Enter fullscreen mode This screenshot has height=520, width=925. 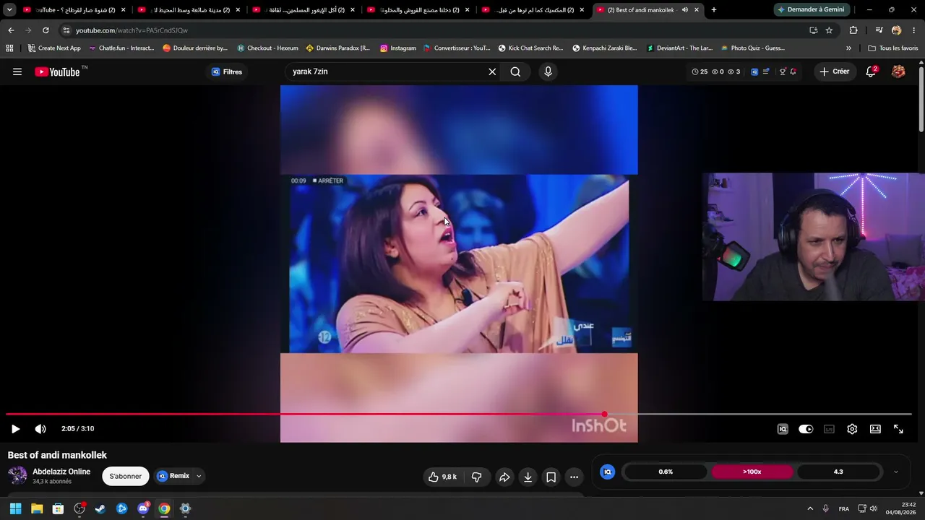click(898, 429)
